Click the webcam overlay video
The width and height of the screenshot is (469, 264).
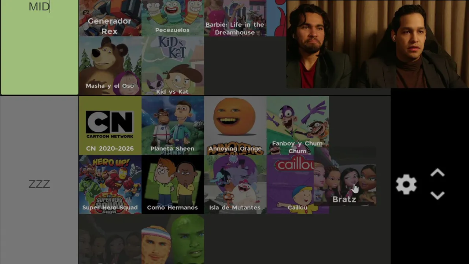click(x=377, y=44)
